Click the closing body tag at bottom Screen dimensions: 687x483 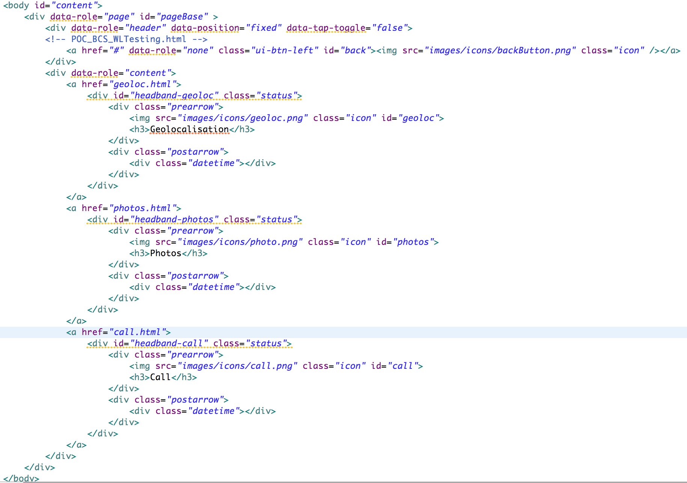coord(21,478)
